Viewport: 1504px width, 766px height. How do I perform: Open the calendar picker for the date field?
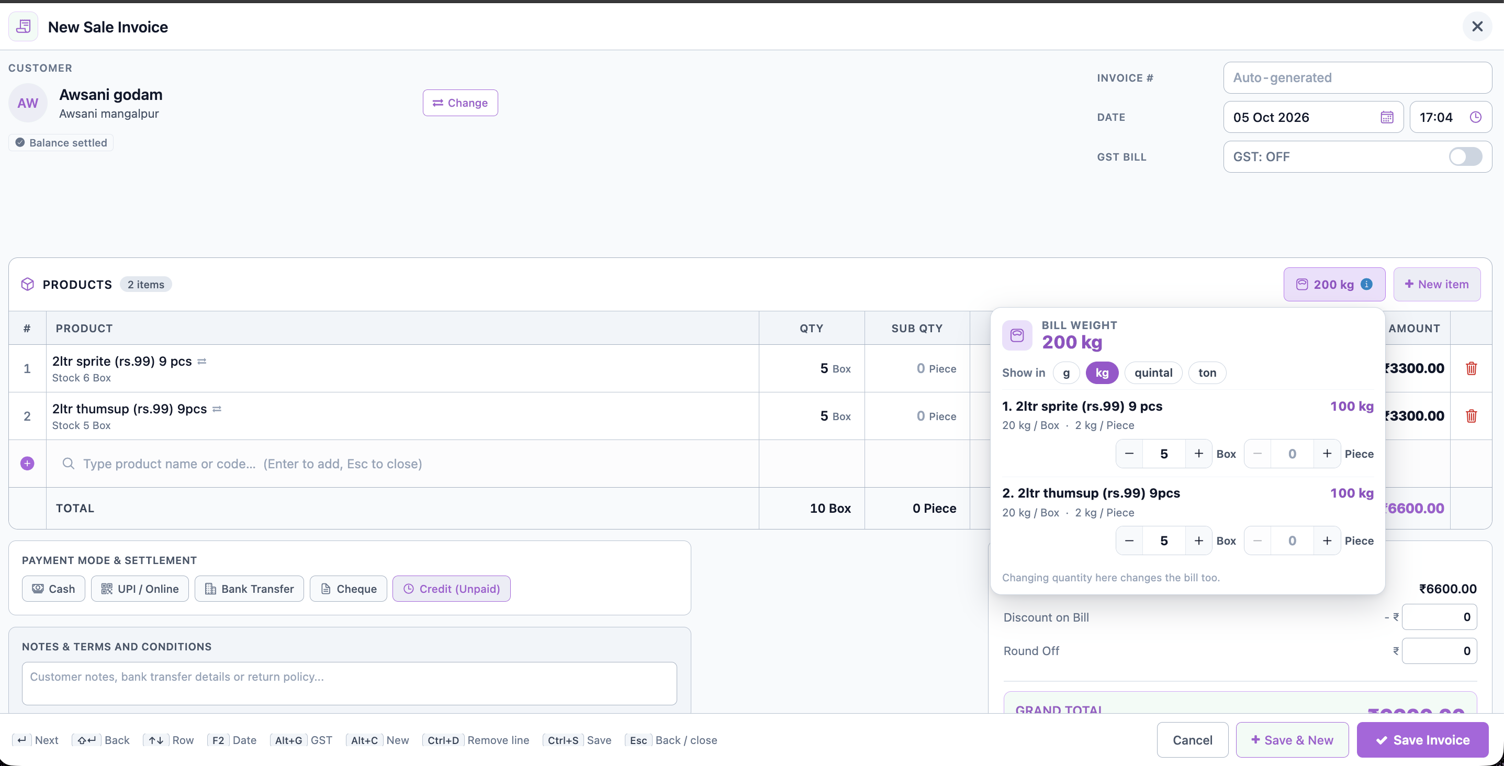coord(1387,117)
